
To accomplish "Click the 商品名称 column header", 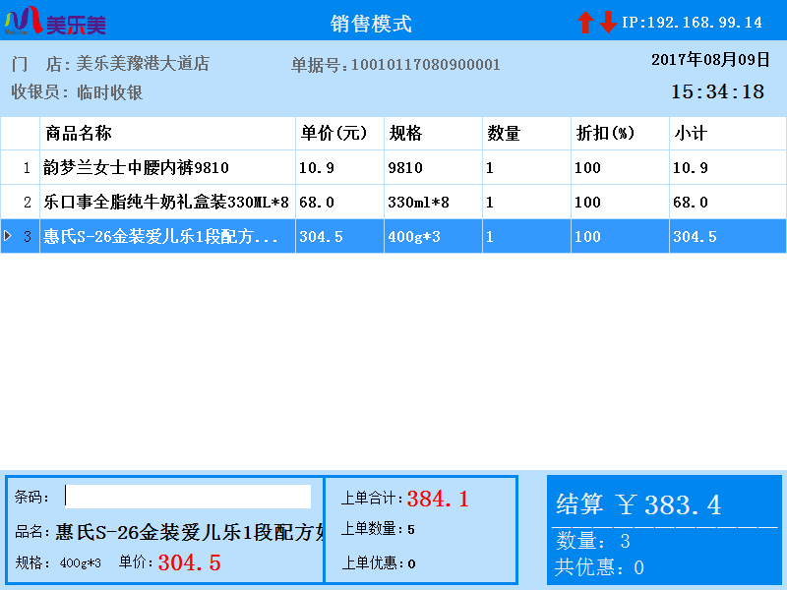I will 167,134.
